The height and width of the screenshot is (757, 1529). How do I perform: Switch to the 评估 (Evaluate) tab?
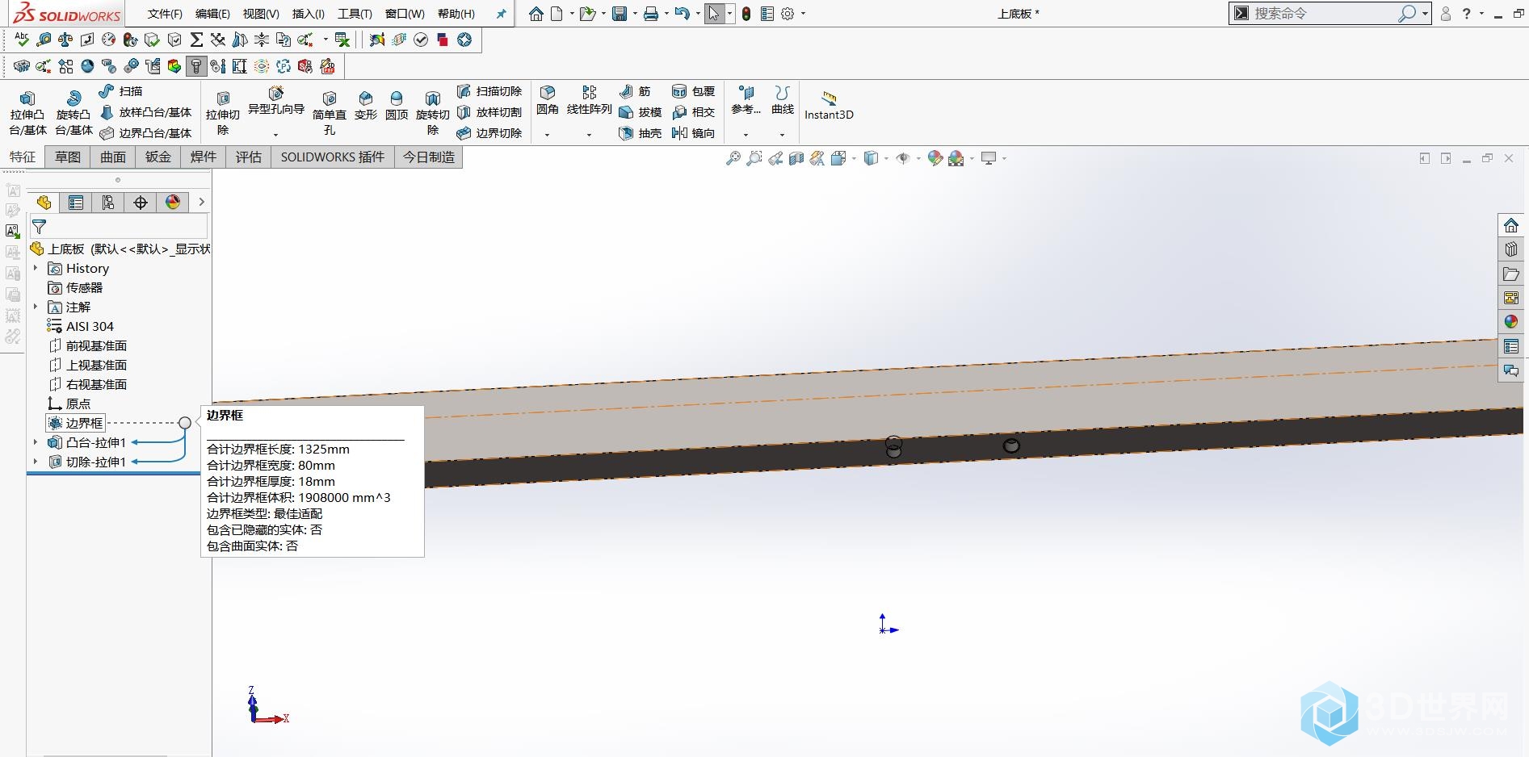249,157
